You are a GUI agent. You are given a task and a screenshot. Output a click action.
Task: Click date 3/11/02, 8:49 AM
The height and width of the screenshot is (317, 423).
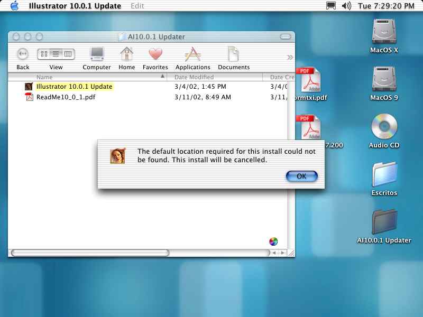(x=203, y=97)
